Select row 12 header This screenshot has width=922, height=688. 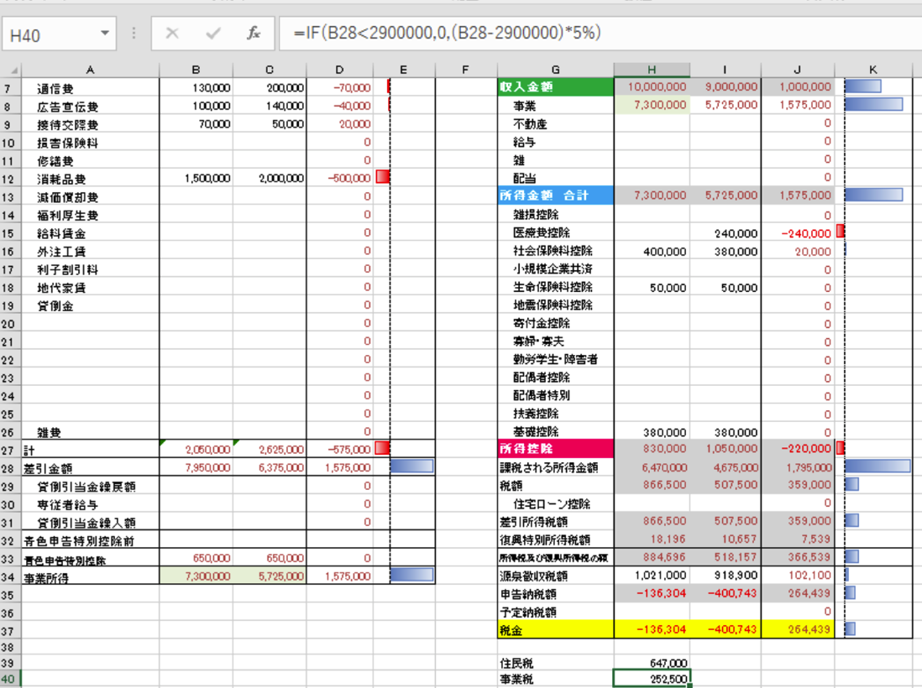(x=10, y=179)
